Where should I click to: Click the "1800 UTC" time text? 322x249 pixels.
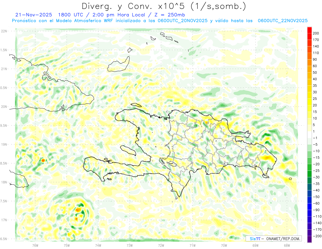click(x=70, y=15)
